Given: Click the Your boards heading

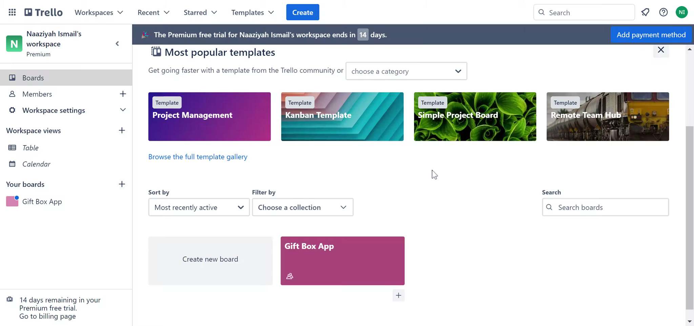Looking at the screenshot, I should [25, 184].
